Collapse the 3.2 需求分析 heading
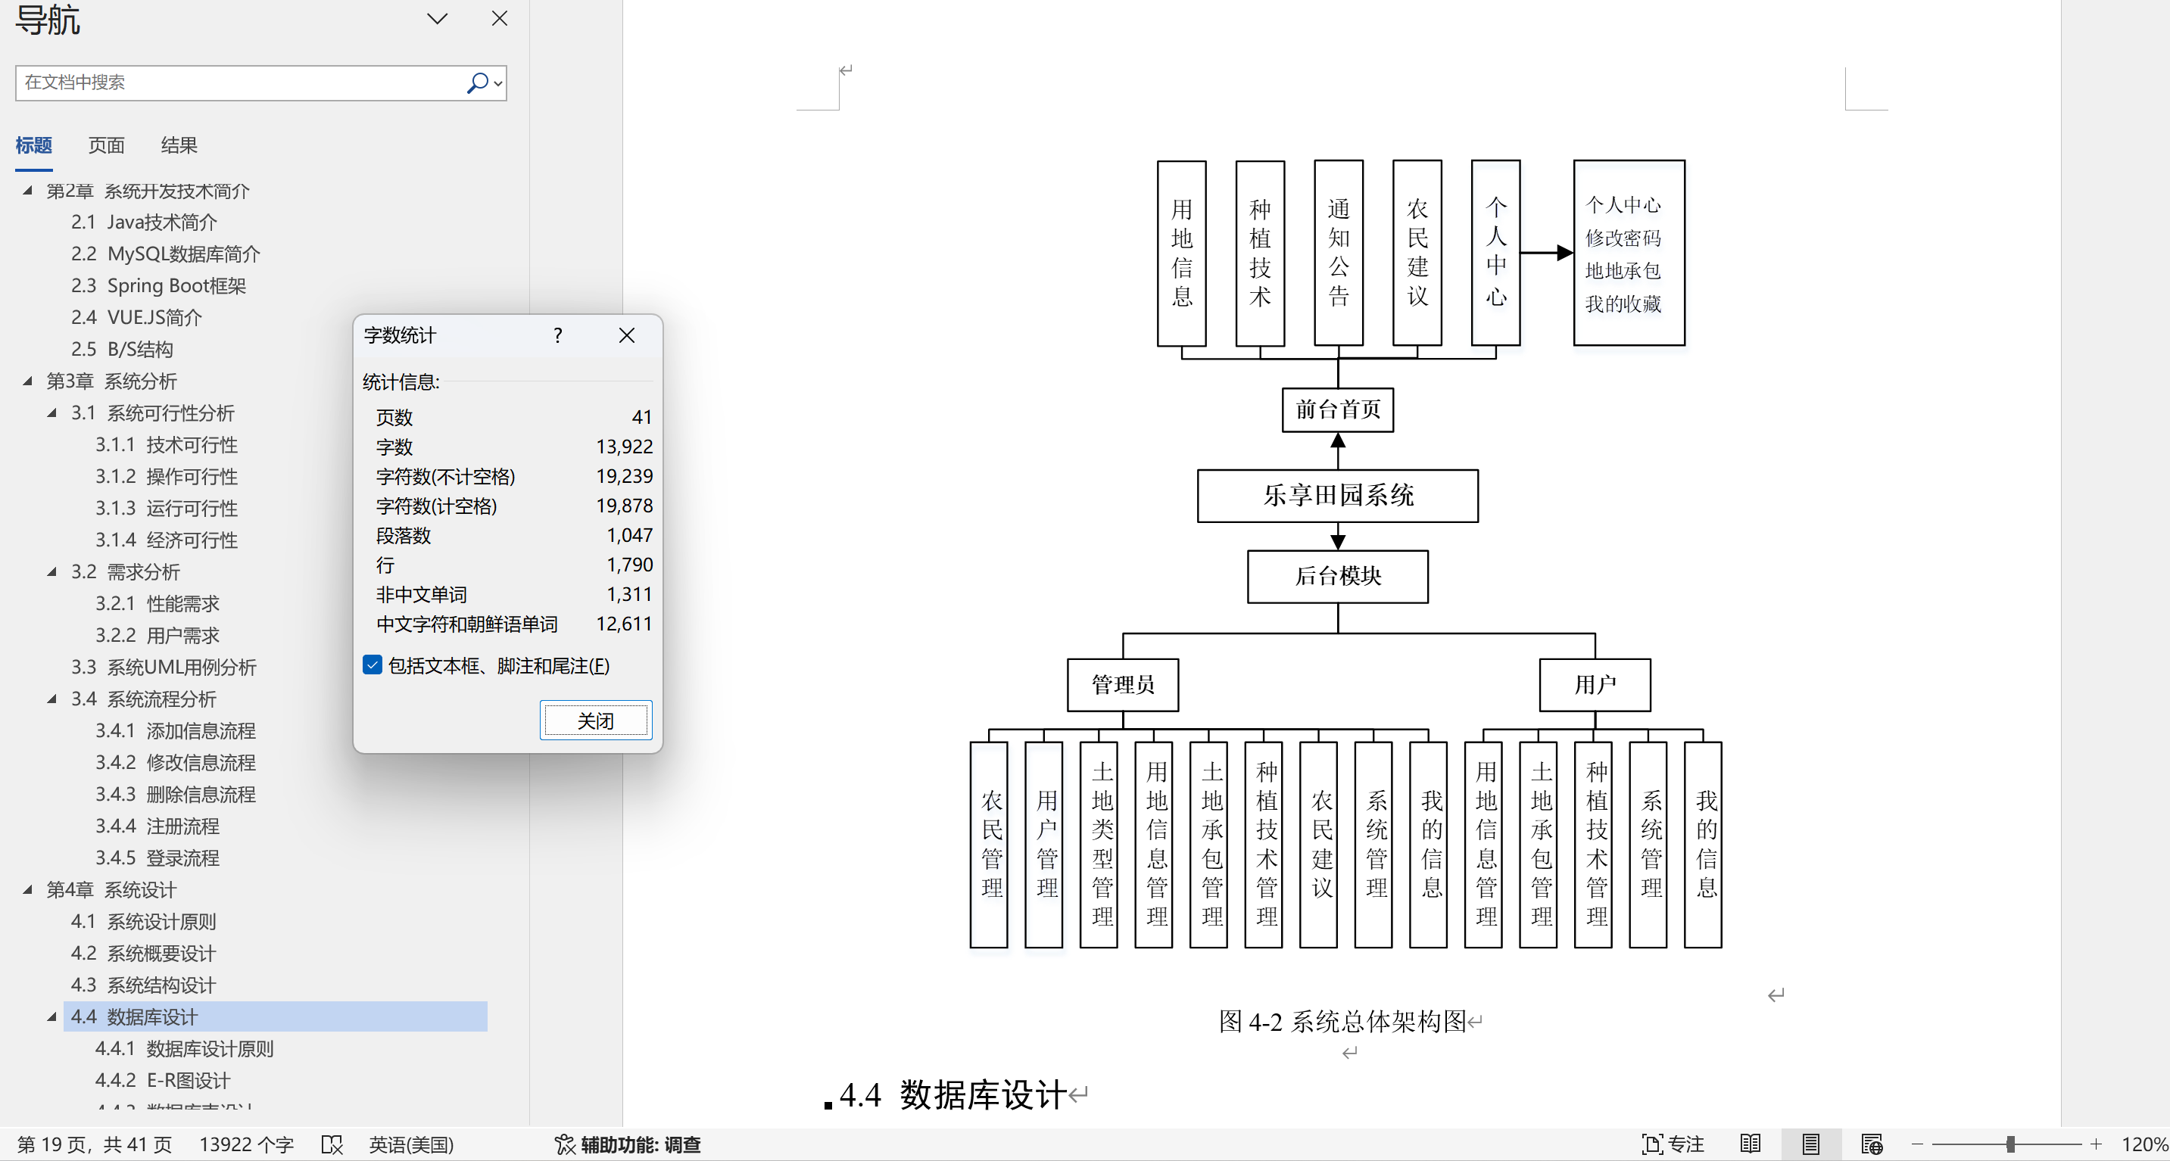 coord(52,571)
